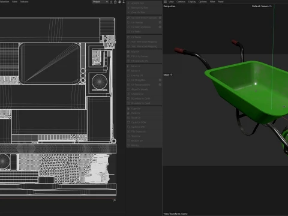
Task: Open settings gear for Set UVW from Projection
Action: 160,18
